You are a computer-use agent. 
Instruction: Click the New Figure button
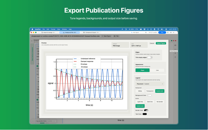tap(106, 36)
